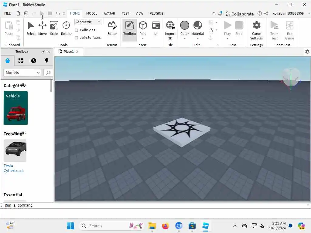Click Import 3D file button
The width and height of the screenshot is (311, 233).
170,30
